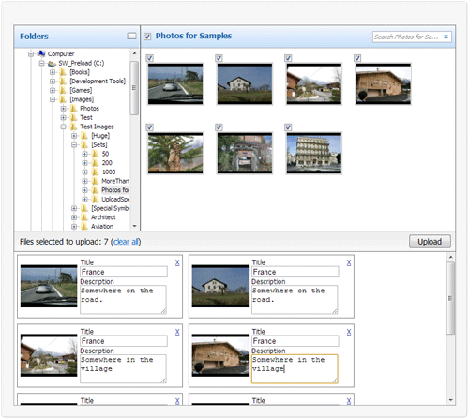Clear the photo search box X icon
Screen dimensions: 469x418
(x=446, y=37)
